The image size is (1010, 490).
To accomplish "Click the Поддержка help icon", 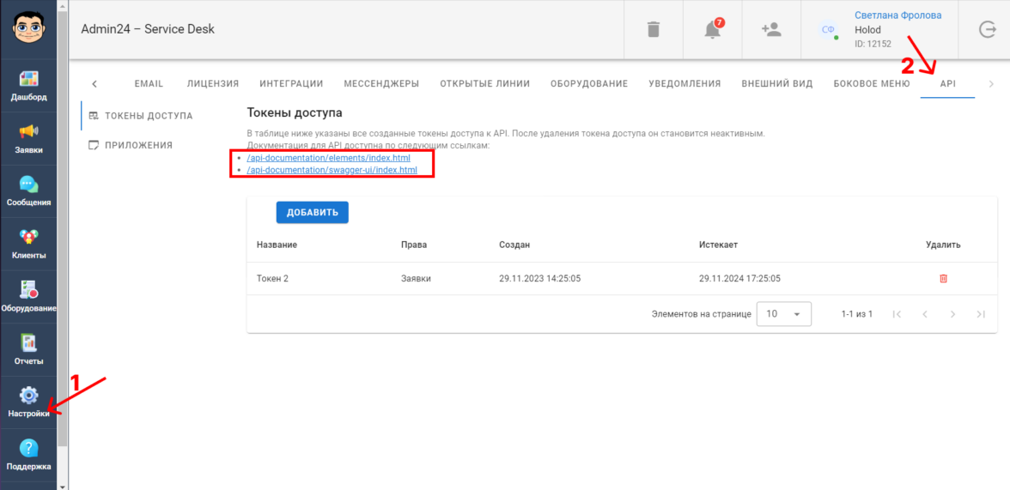I will tap(28, 454).
